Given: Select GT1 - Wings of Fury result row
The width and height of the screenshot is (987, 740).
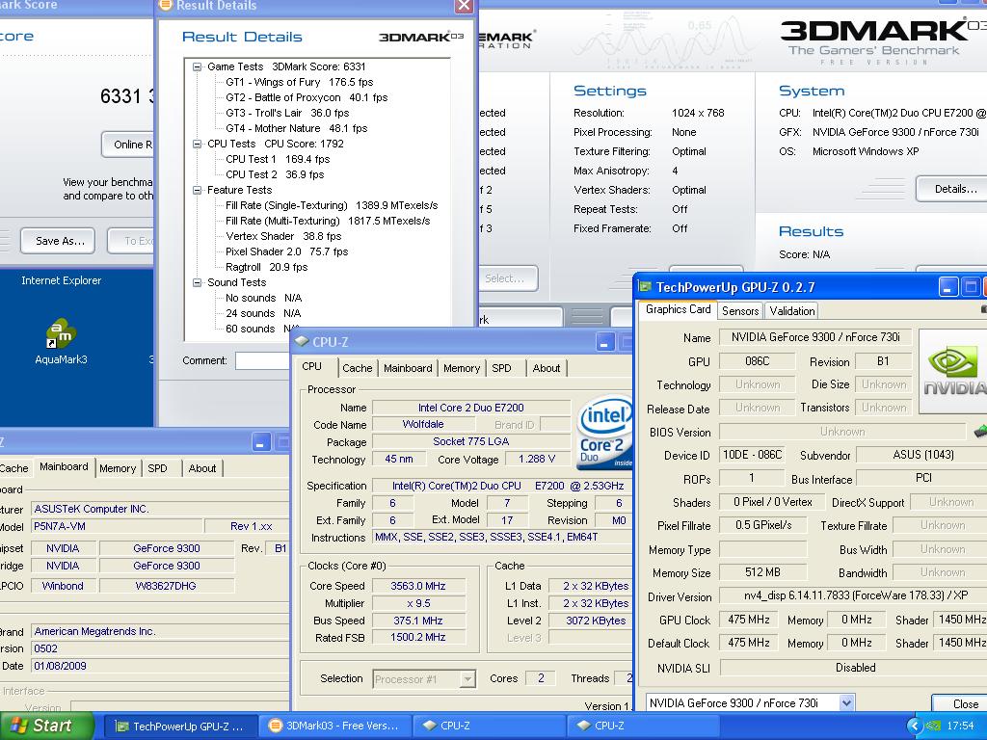Looking at the screenshot, I should 299,82.
